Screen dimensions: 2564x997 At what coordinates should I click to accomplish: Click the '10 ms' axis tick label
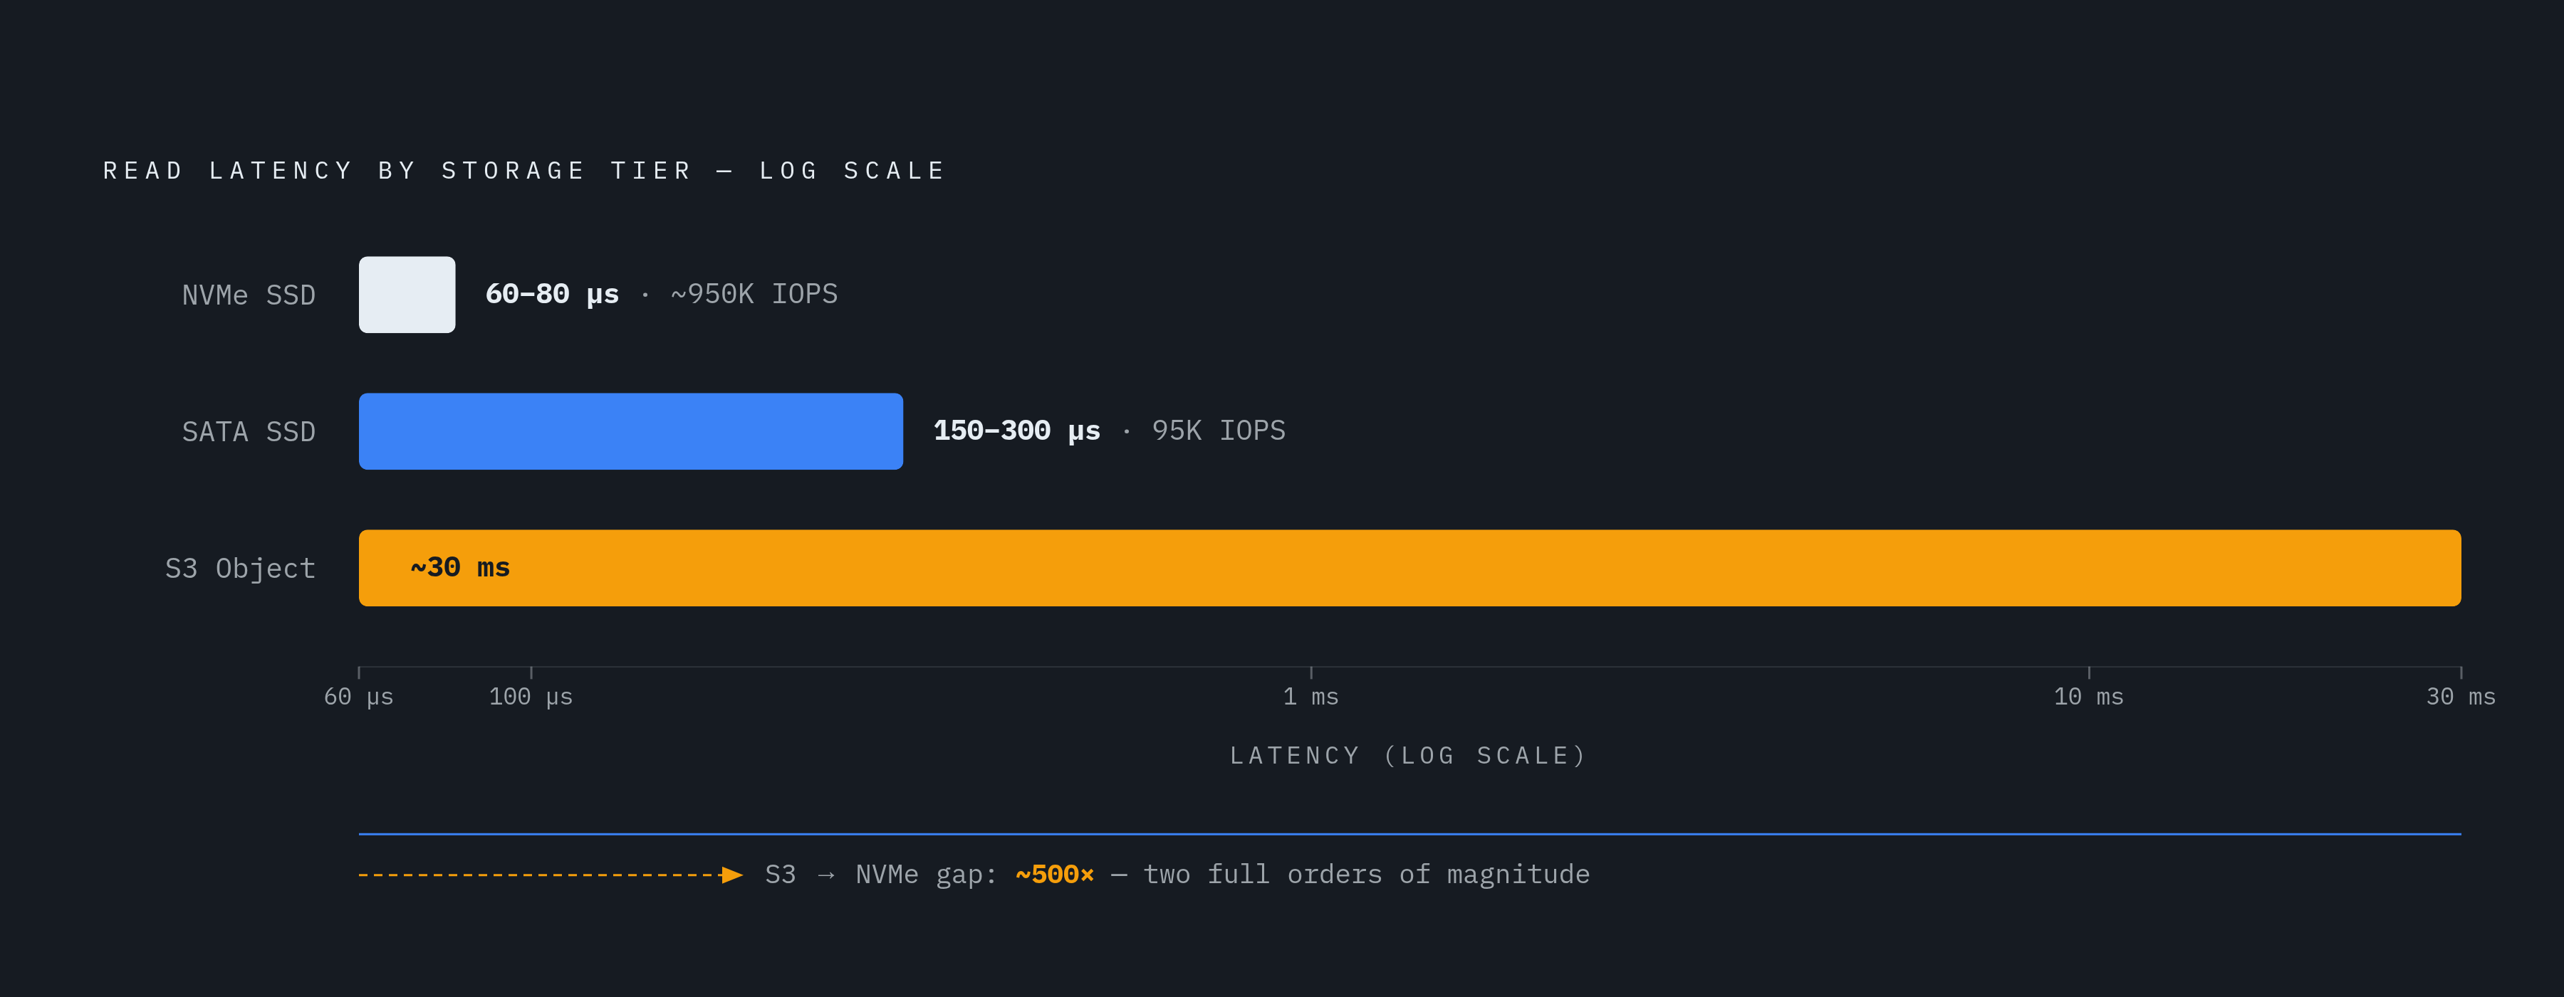click(x=2088, y=697)
